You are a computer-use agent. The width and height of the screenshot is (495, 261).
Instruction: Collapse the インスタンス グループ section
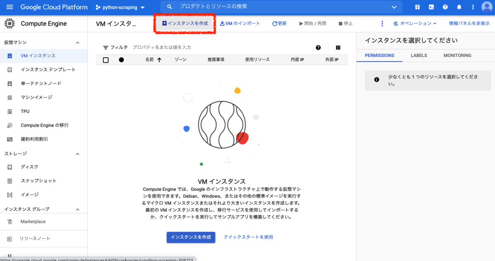(x=77, y=209)
